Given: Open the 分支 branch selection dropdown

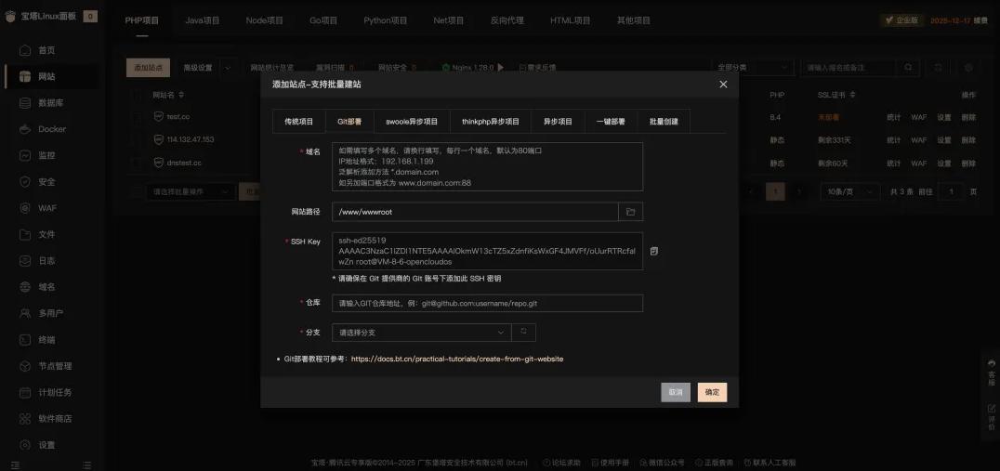Looking at the screenshot, I should coord(422,332).
